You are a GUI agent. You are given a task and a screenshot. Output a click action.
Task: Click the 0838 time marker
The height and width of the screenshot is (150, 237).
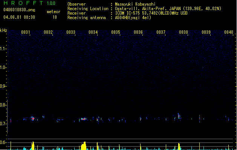click(183, 32)
